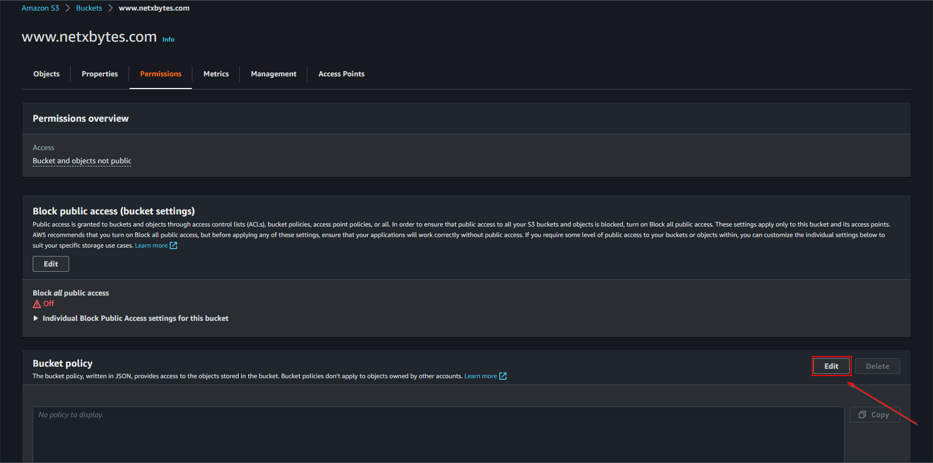933x463 pixels.
Task: Click the Bucket policy Edit button
Action: click(831, 366)
